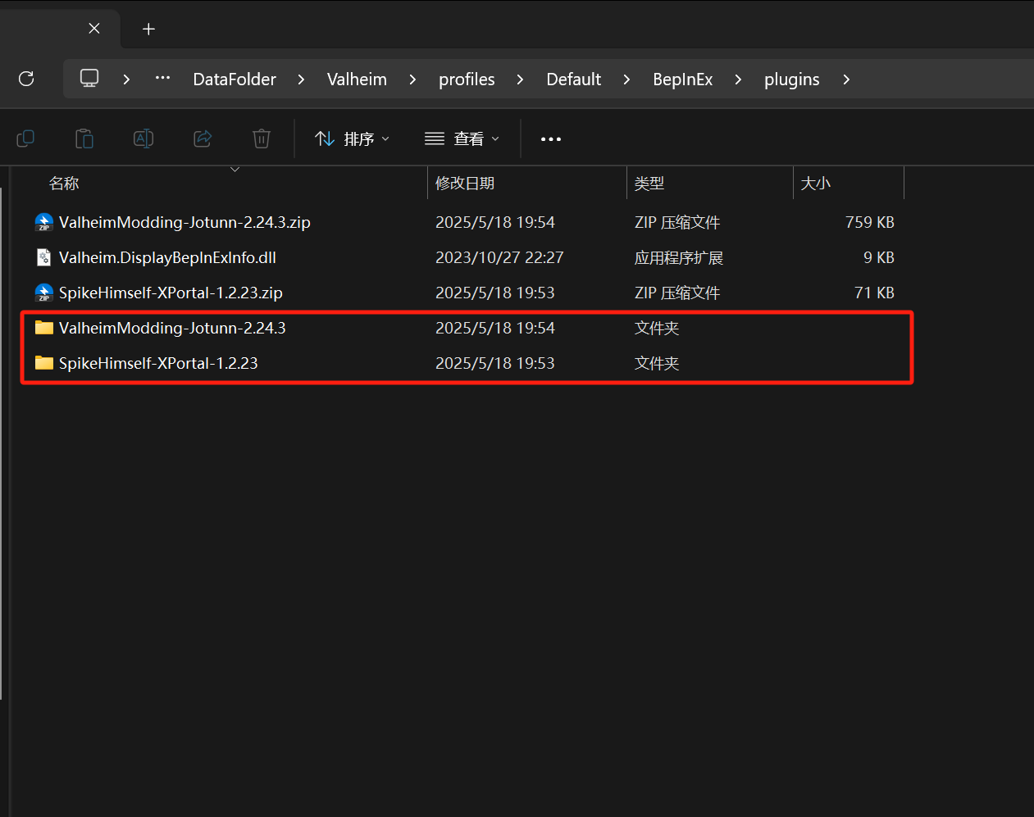Viewport: 1034px width, 817px height.
Task: Expand chevron after the This PC icon
Action: coord(126,79)
